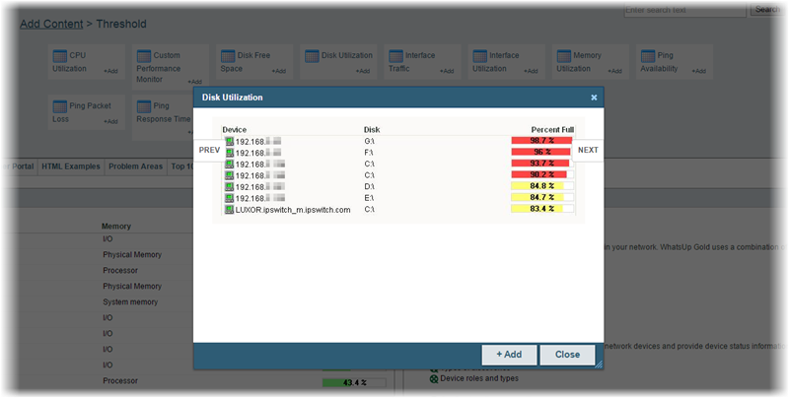Click the search text input field
This screenshot has width=789, height=398.
684,10
